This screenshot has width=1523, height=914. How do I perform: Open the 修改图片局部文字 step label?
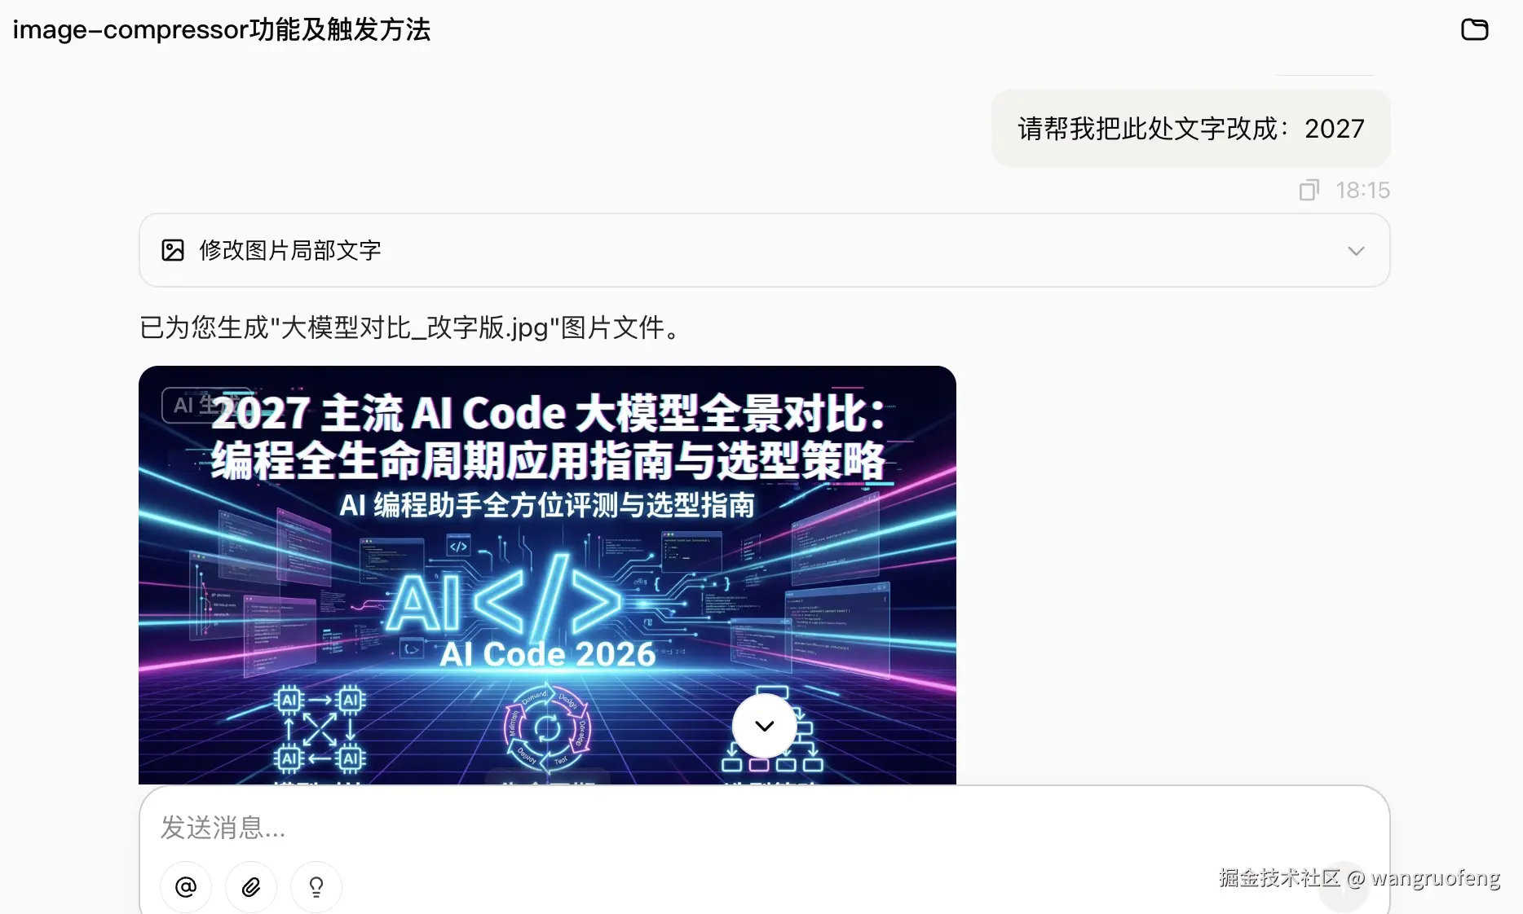(290, 250)
